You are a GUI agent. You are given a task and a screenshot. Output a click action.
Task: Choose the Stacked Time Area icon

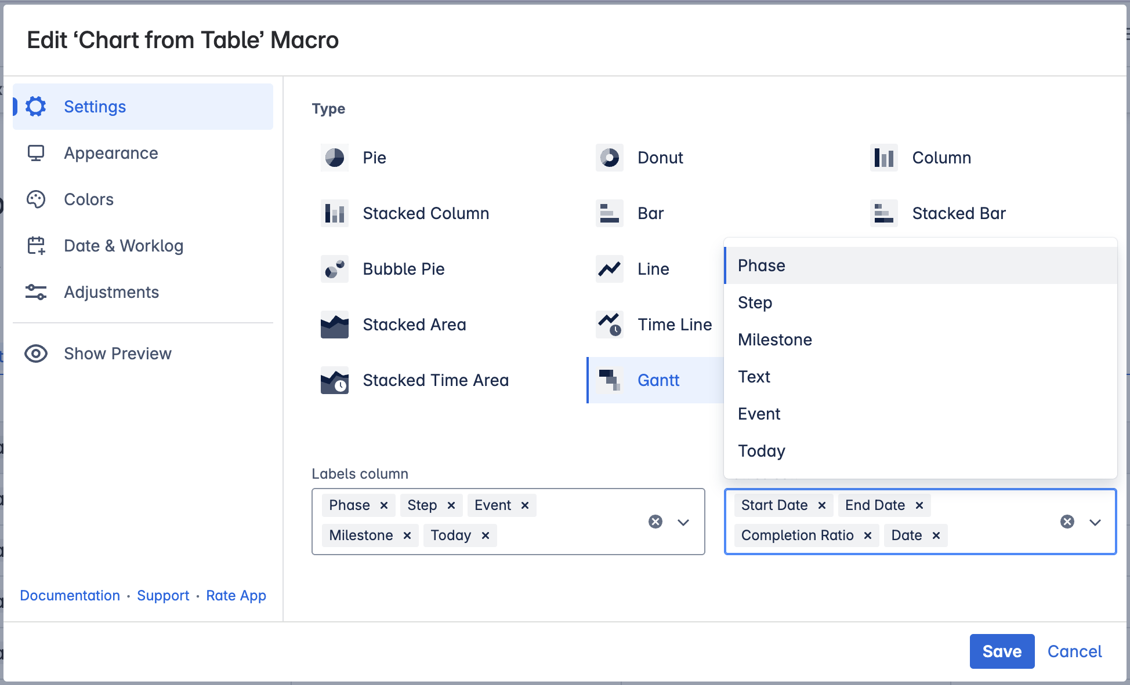tap(334, 380)
